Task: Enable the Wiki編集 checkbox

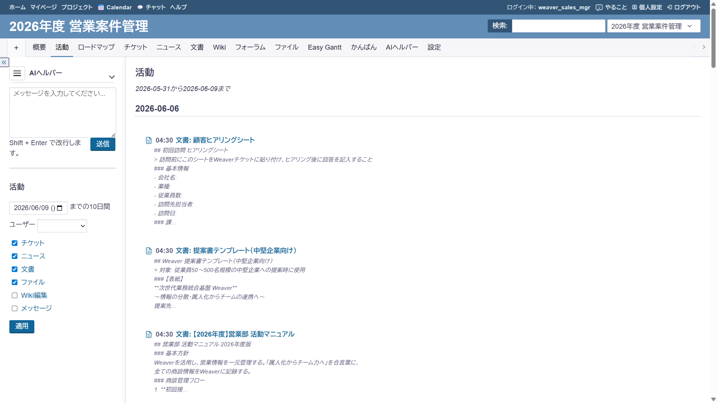Action: tap(15, 296)
